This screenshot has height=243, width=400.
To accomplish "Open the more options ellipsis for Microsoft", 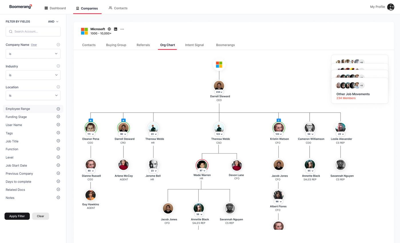I will (x=122, y=29).
